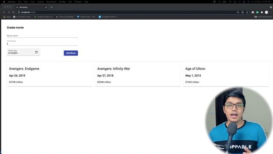The image size is (273, 154).
Task: Click the $2048 million earning text
Action: coord(104,82)
